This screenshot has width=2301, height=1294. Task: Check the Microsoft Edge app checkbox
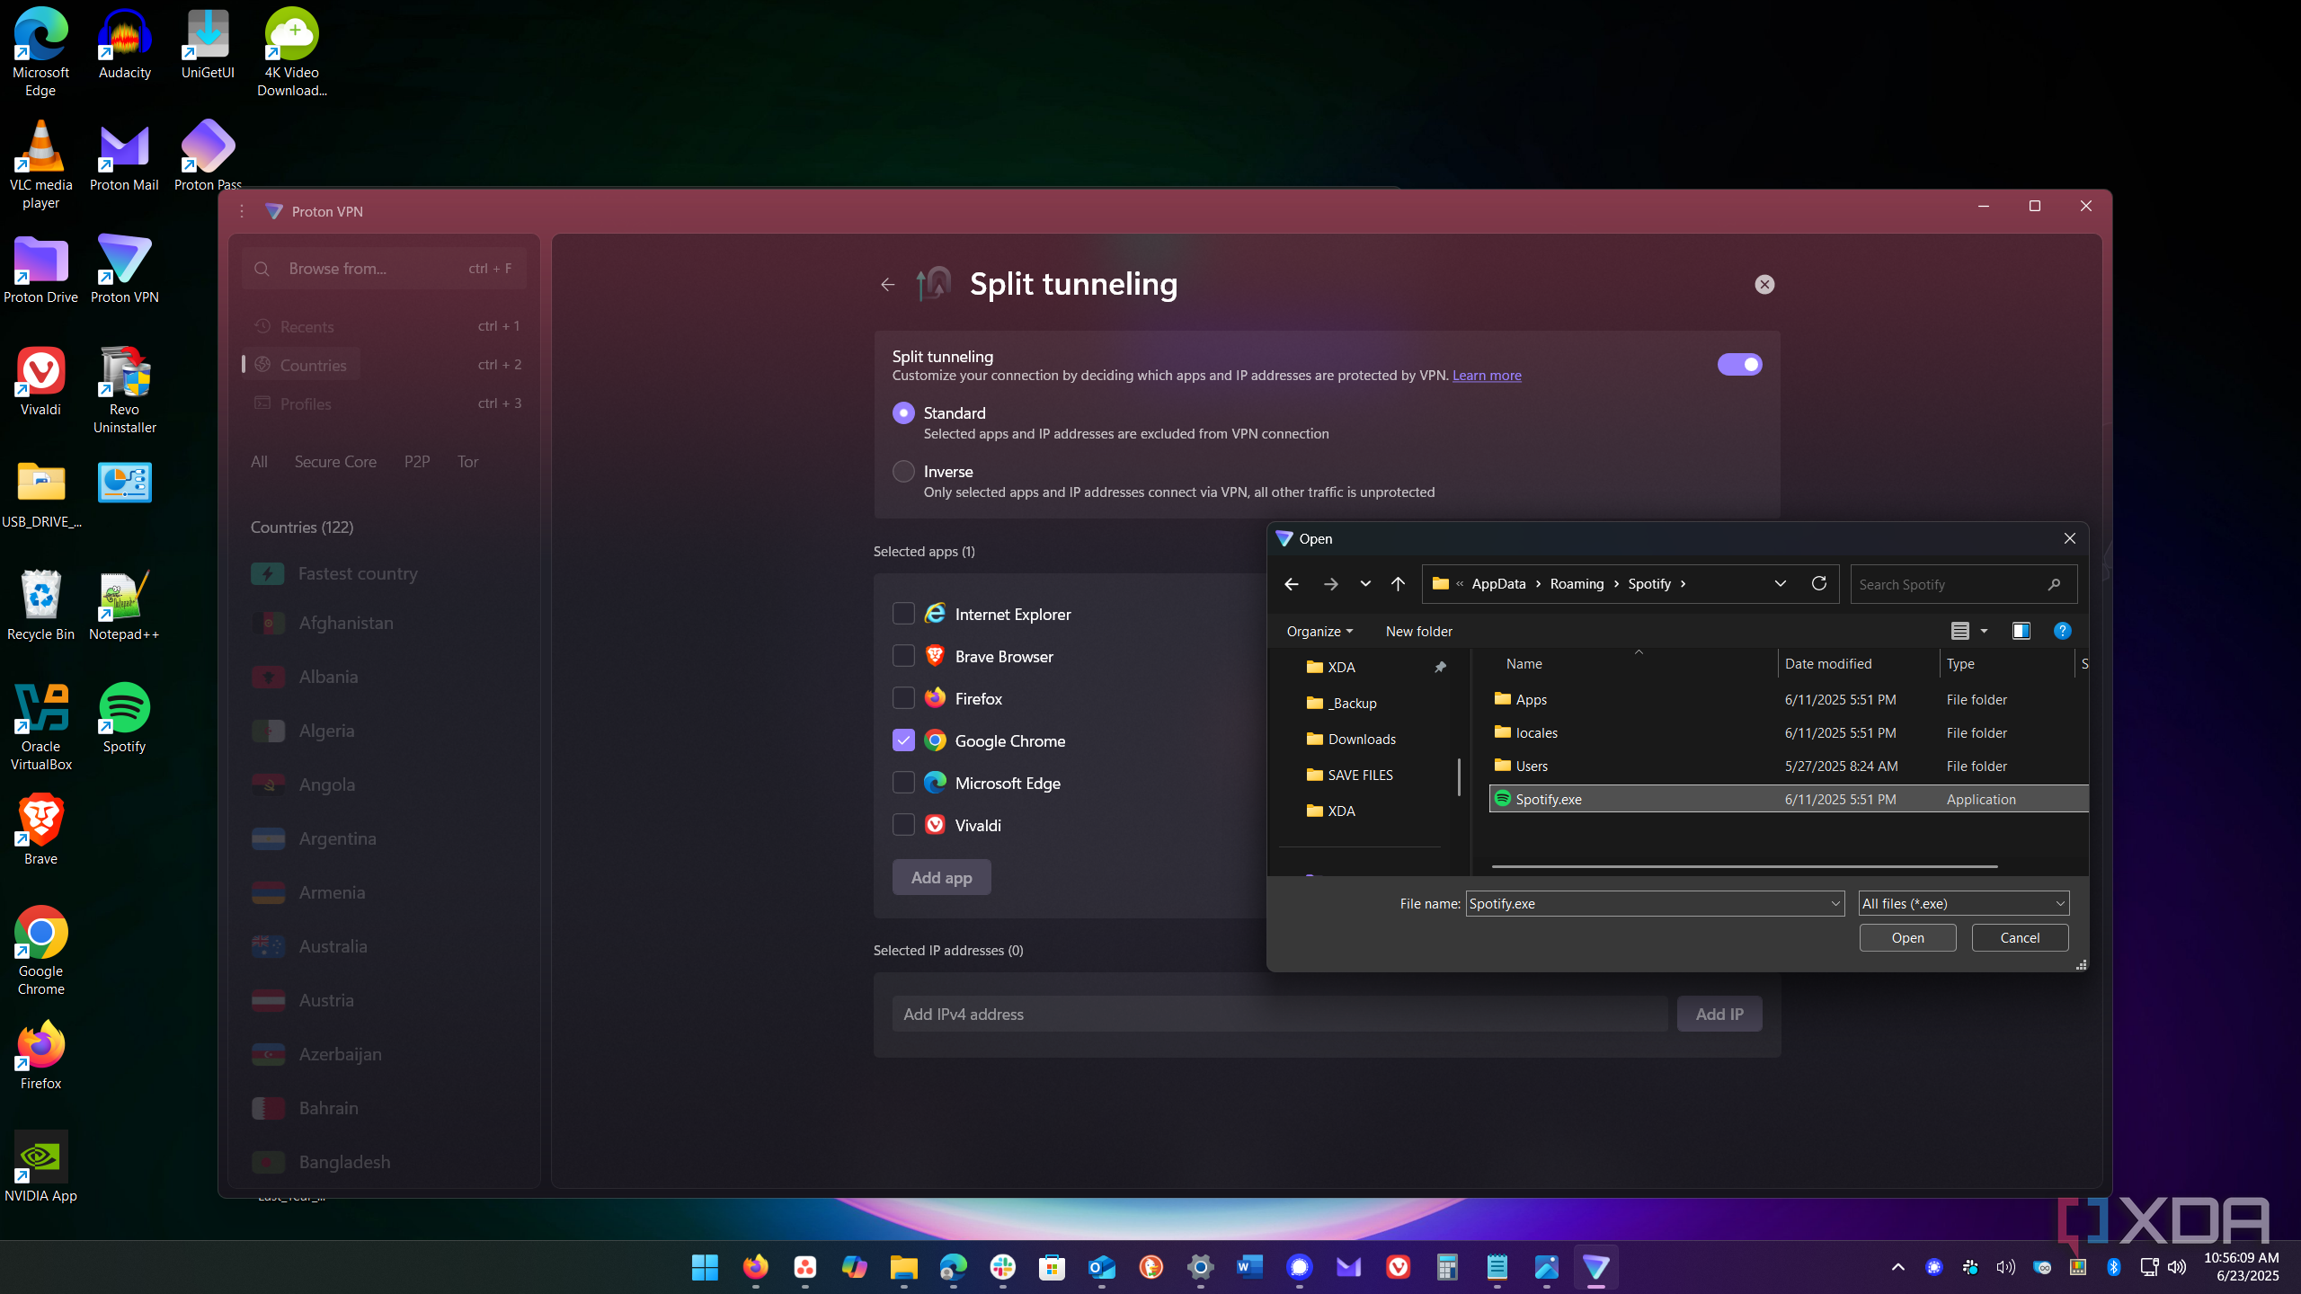click(903, 783)
